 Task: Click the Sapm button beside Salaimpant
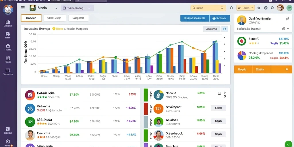(218, 108)
